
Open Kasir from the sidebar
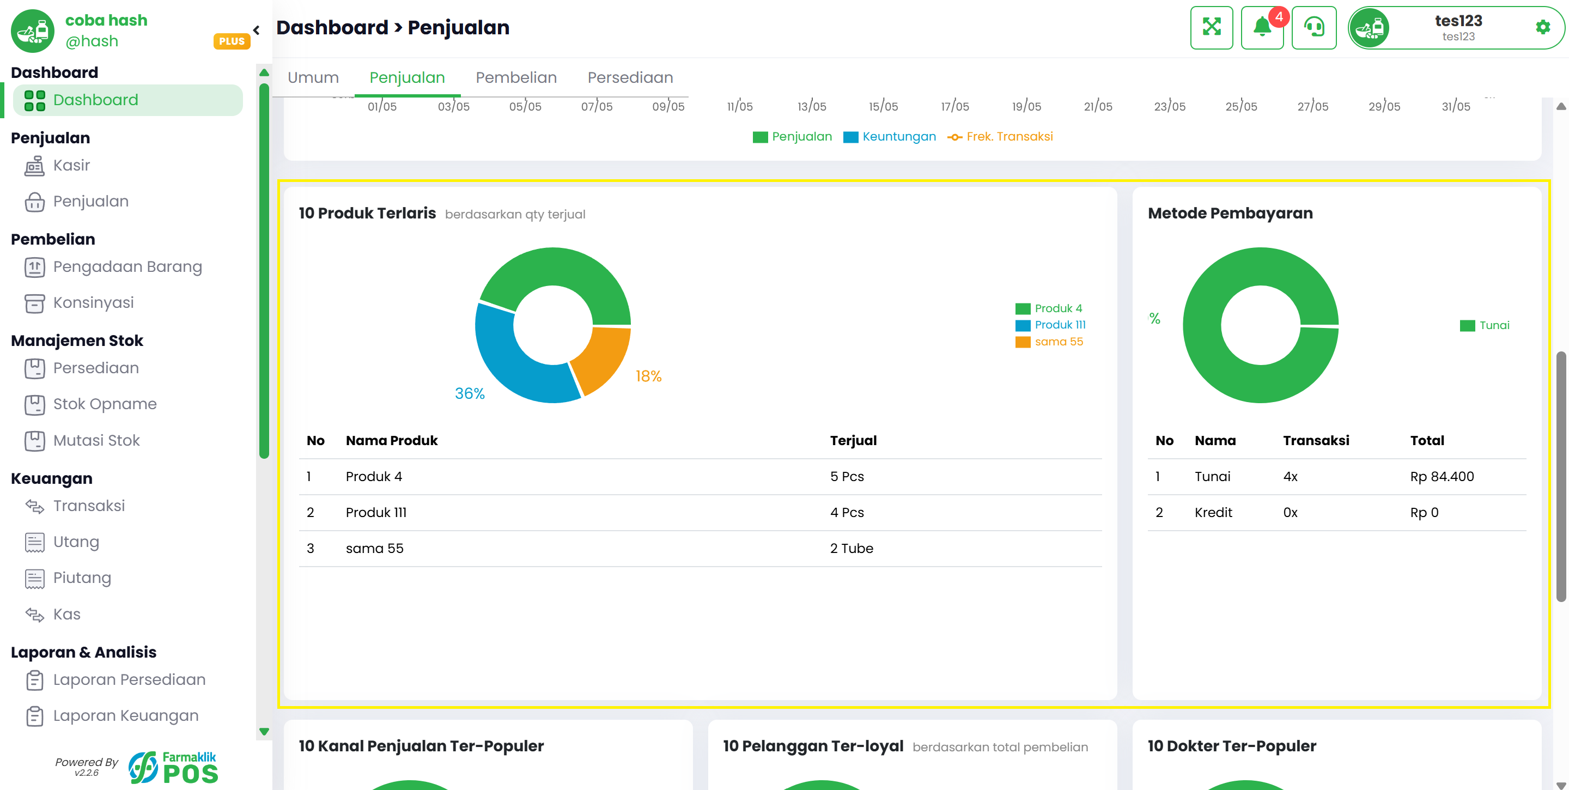(x=71, y=166)
